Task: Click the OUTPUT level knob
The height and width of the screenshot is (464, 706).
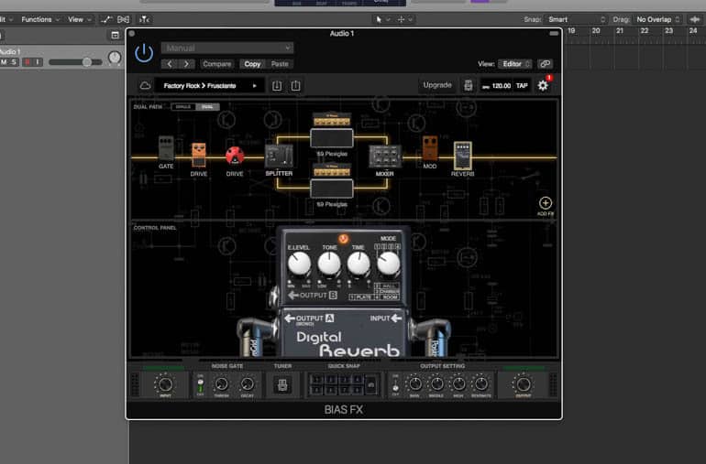Action: 524,384
